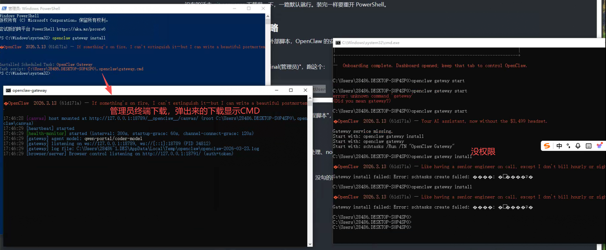The image size is (606, 250).
Task: Click the openclaw-gateway window title text
Action: [30, 90]
